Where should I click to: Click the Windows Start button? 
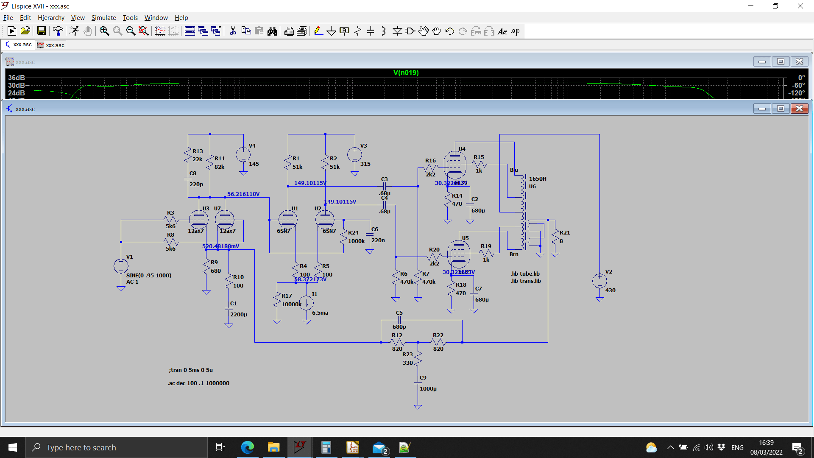pyautogui.click(x=13, y=447)
